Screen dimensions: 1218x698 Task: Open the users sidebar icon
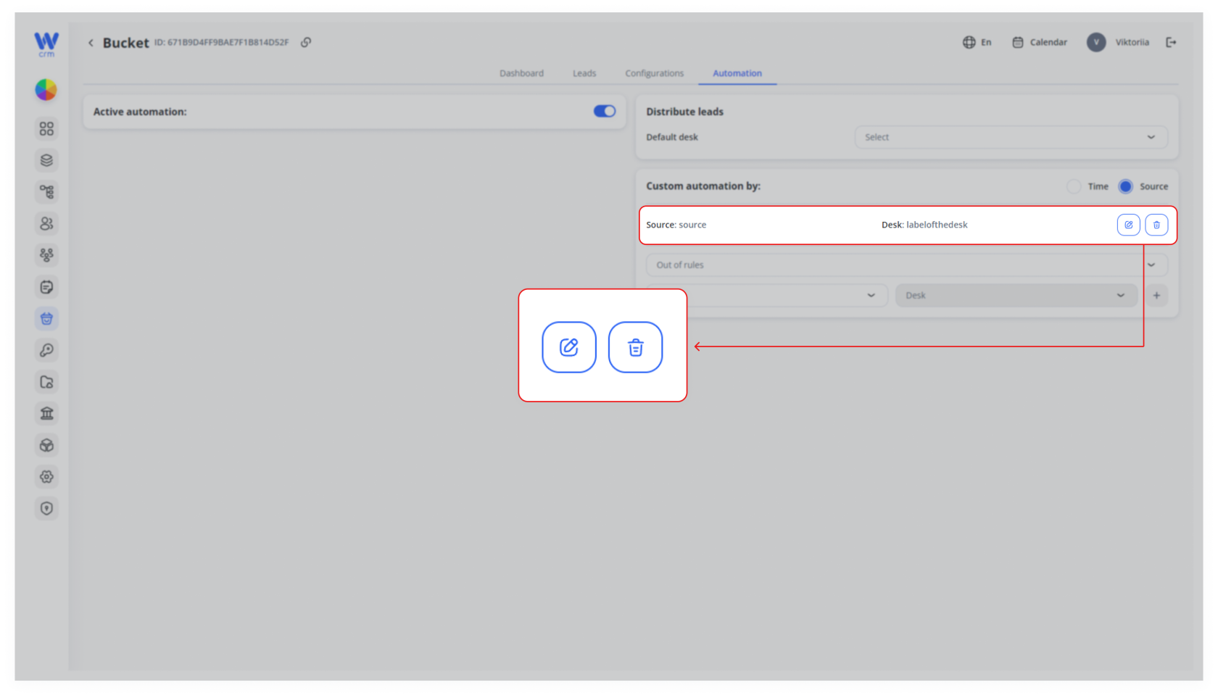[46, 224]
